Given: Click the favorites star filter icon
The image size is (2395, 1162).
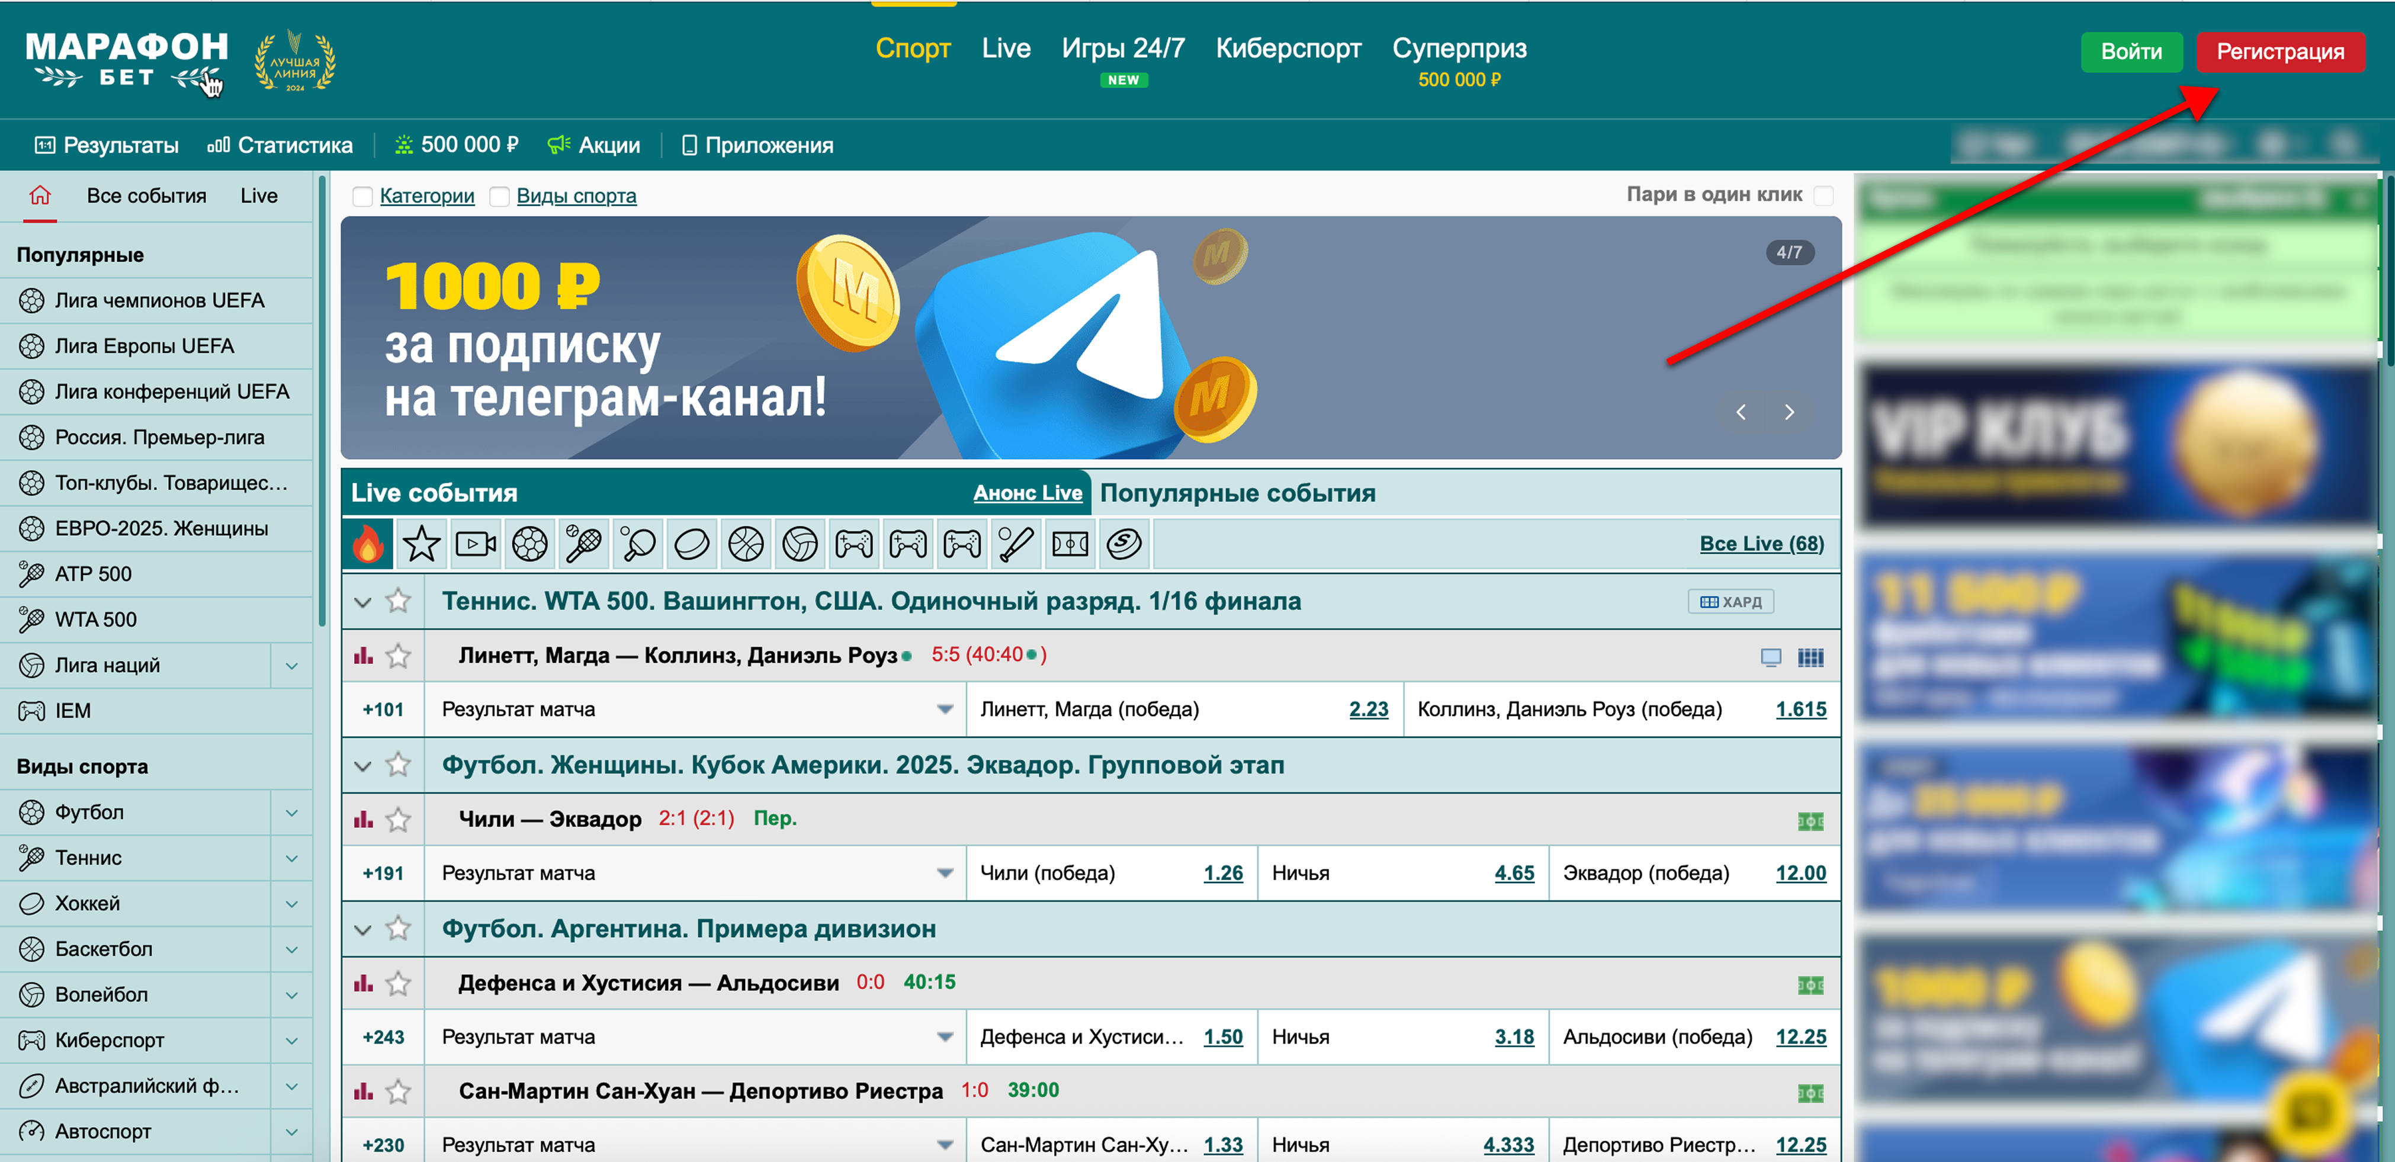Looking at the screenshot, I should coord(421,544).
